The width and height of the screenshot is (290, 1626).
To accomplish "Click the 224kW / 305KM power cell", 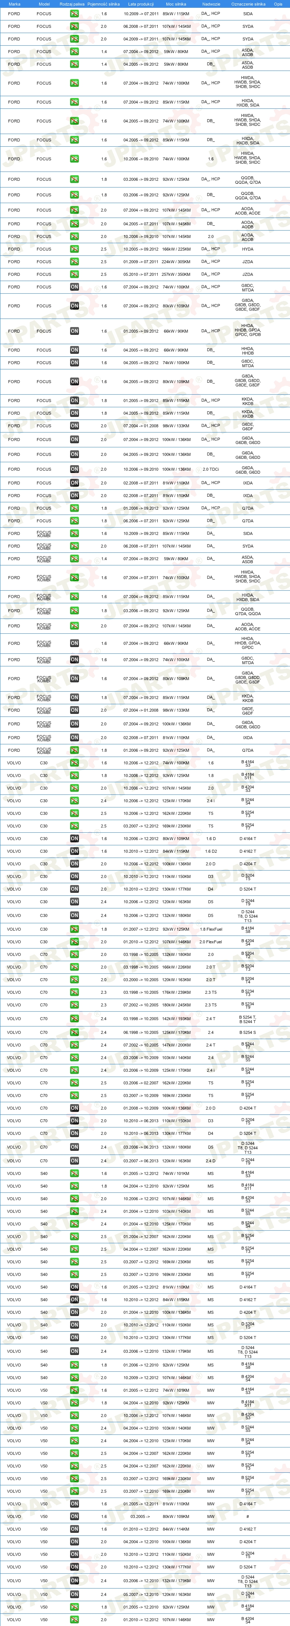I will click(x=176, y=261).
